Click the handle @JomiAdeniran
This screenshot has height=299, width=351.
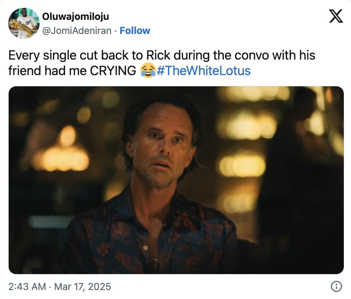tap(78, 31)
